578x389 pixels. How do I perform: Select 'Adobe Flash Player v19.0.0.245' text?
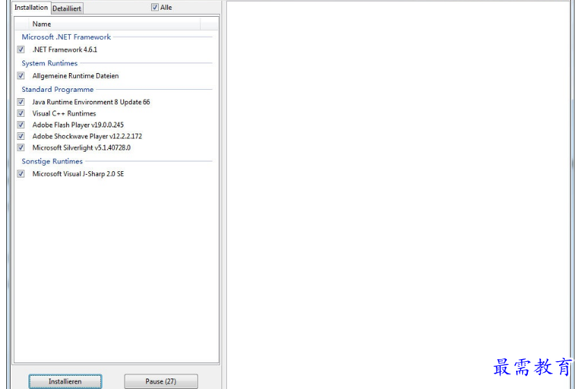[x=78, y=125]
